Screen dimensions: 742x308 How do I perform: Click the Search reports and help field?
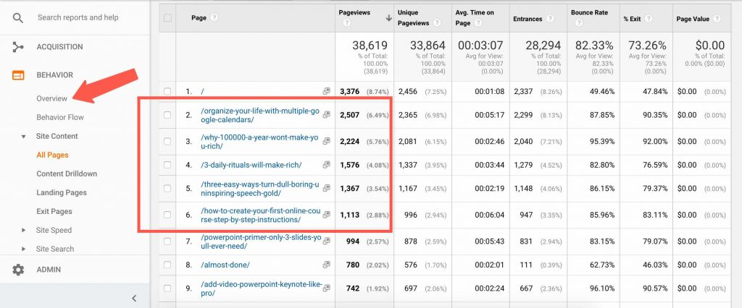[x=80, y=17]
